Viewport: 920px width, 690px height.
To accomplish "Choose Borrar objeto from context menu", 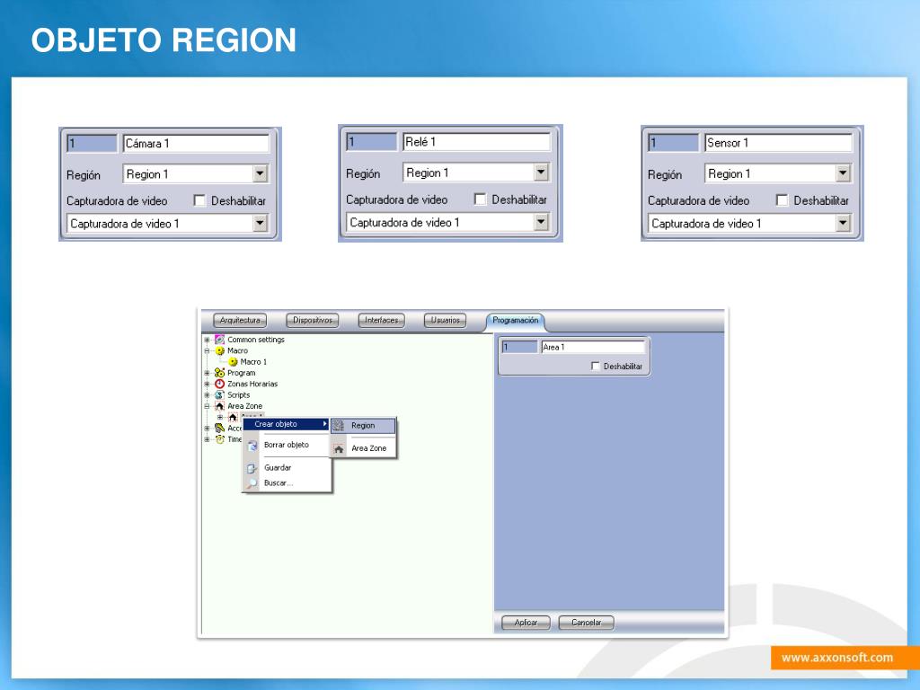I will click(287, 446).
